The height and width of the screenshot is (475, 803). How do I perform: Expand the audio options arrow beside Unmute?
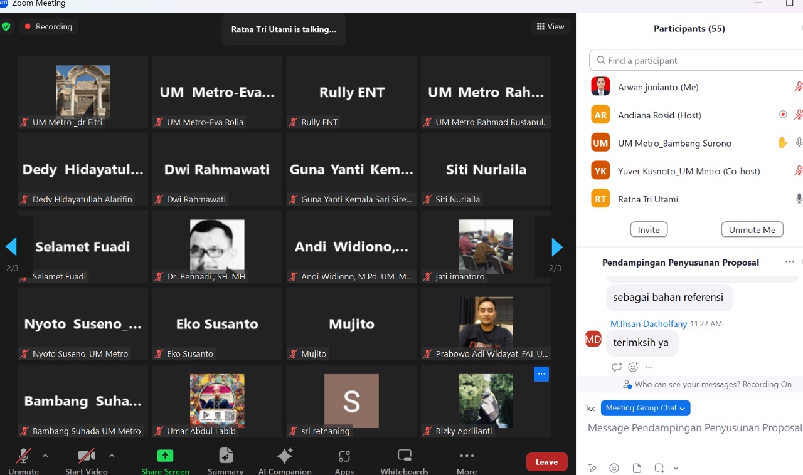click(x=45, y=456)
